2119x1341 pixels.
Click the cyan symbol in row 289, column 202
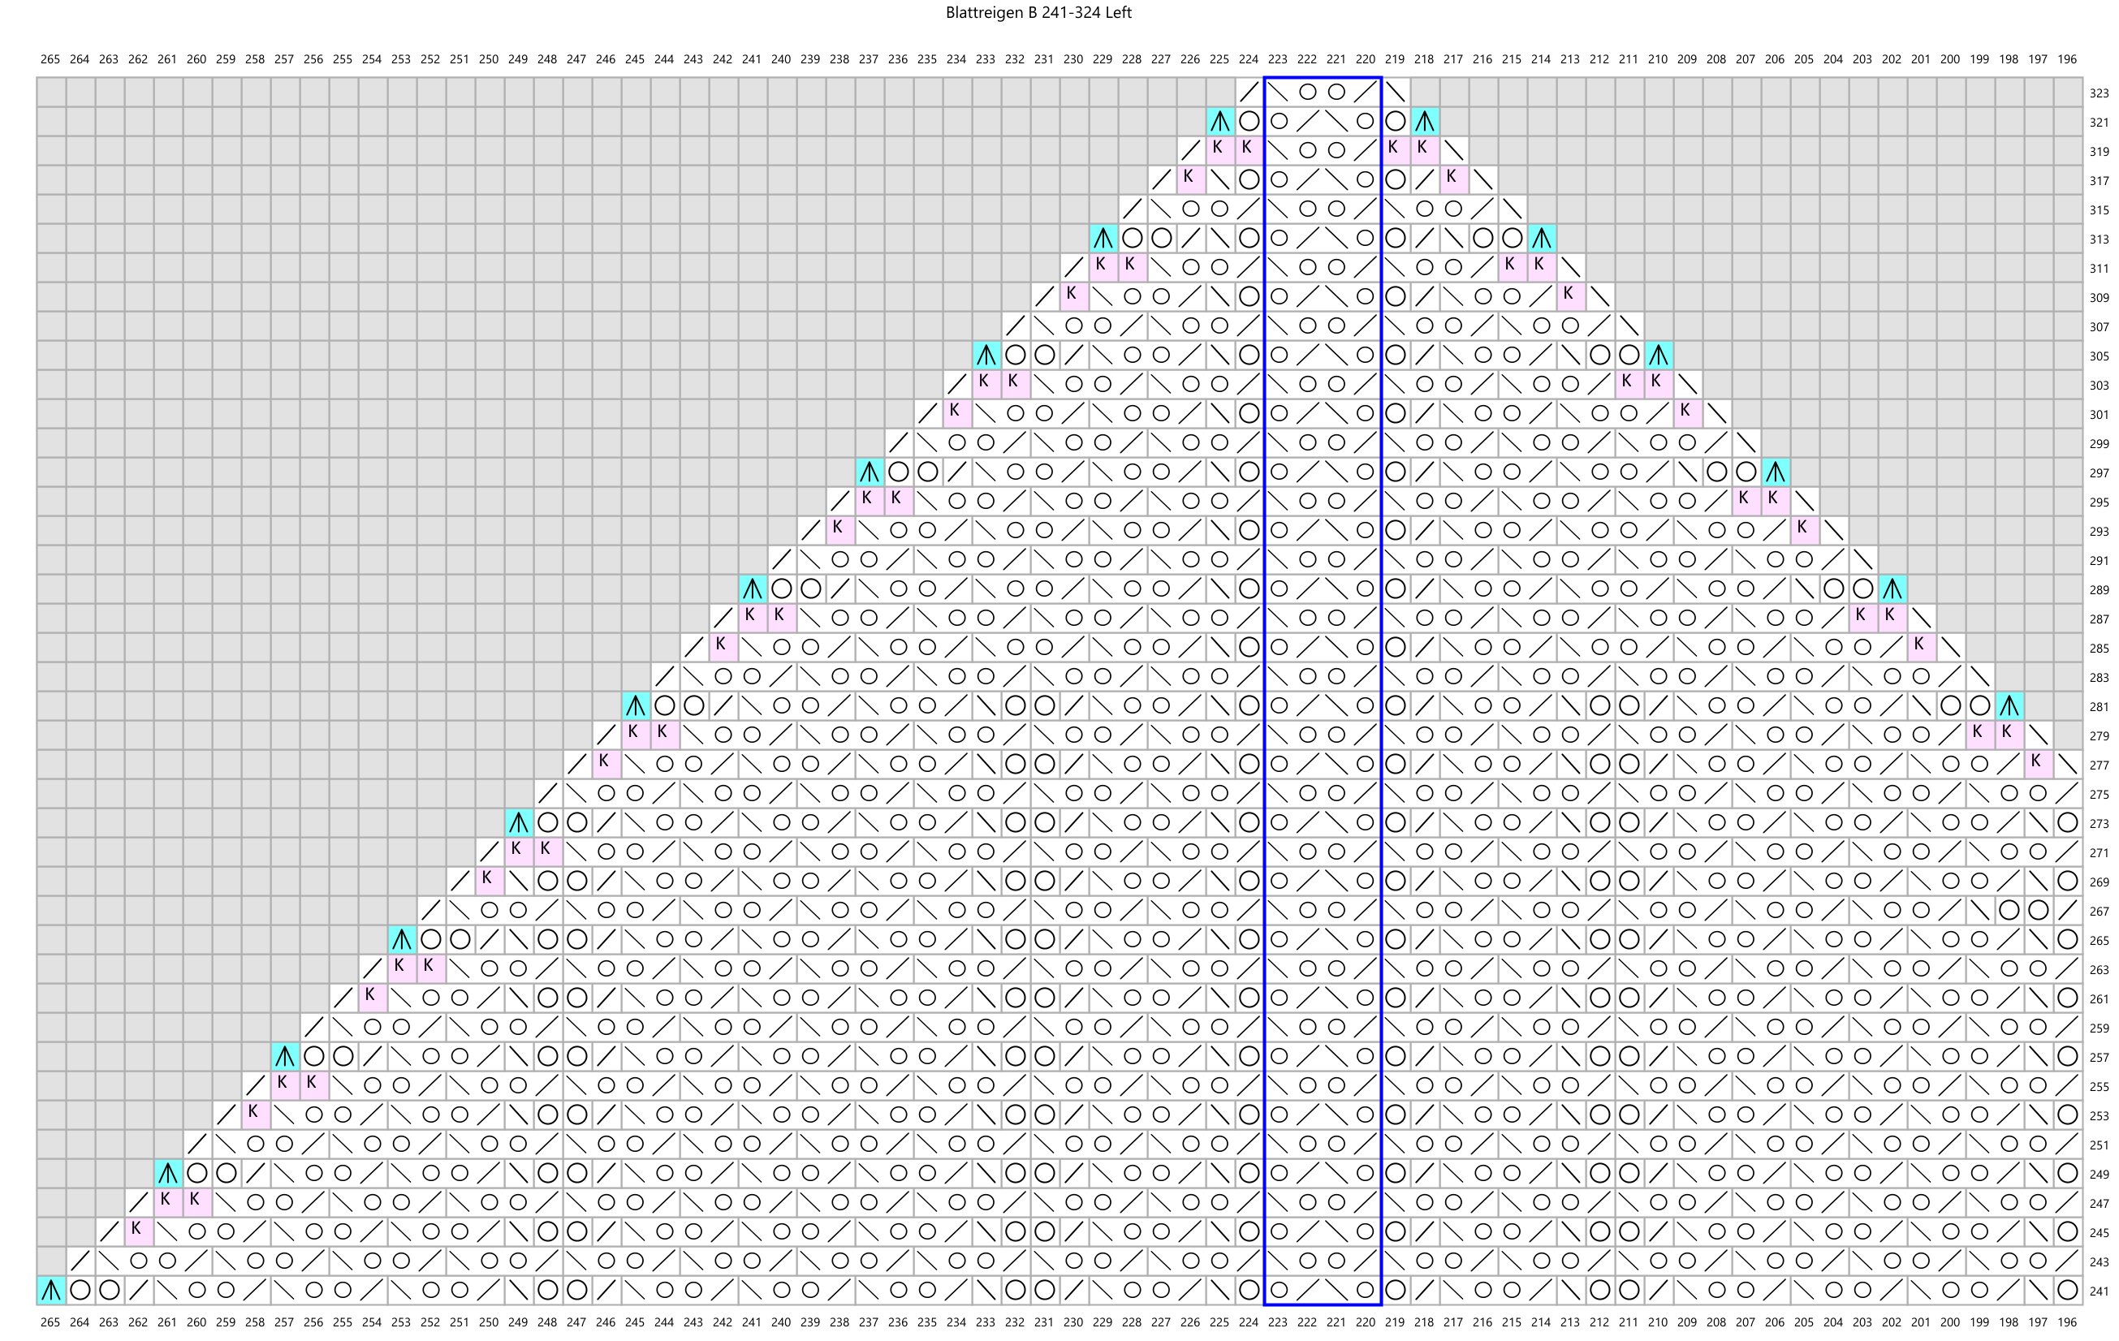(1892, 589)
